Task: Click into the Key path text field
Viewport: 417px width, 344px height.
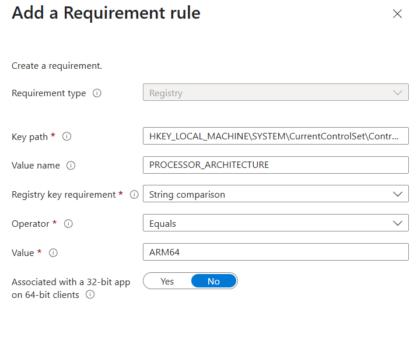Action: pyautogui.click(x=275, y=136)
